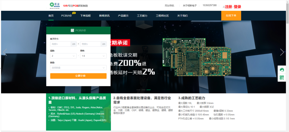Click the customer service avatar icon
This screenshot has height=132, width=289.
click(282, 70)
